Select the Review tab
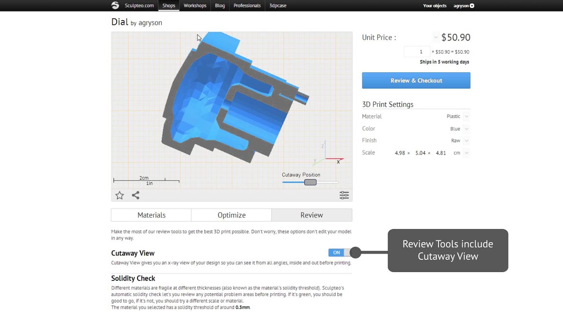 [x=312, y=215]
